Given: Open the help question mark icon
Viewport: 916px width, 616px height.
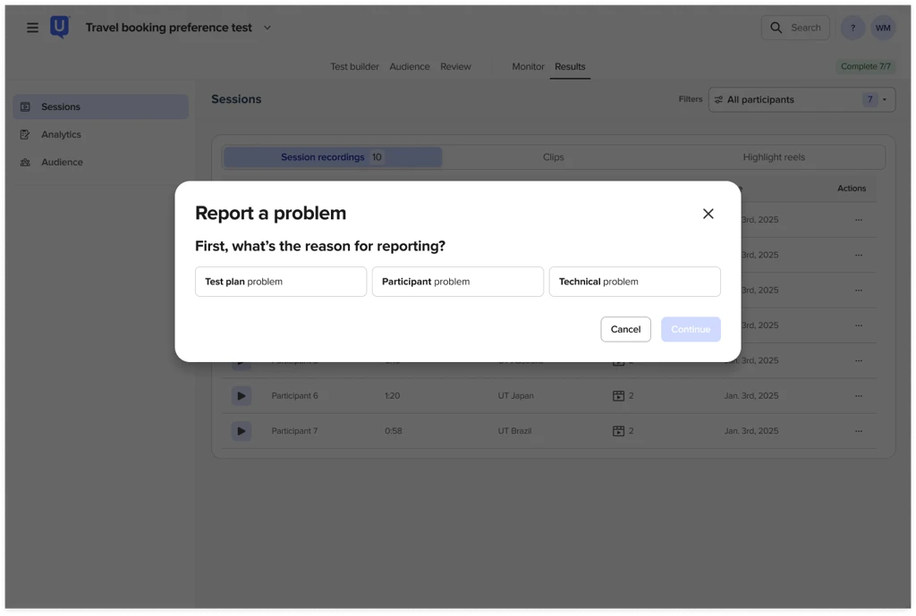Looking at the screenshot, I should click(852, 28).
